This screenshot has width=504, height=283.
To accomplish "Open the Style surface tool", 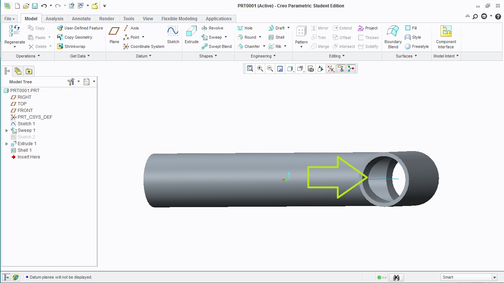I will click(x=413, y=37).
